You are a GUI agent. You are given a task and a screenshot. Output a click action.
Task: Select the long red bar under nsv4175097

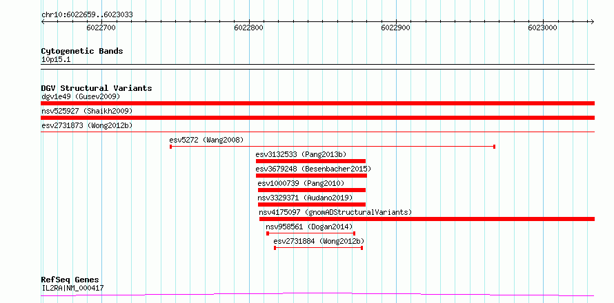[427, 219]
